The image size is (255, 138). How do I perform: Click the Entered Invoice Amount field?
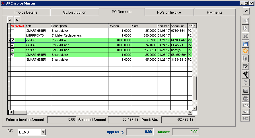(61, 120)
